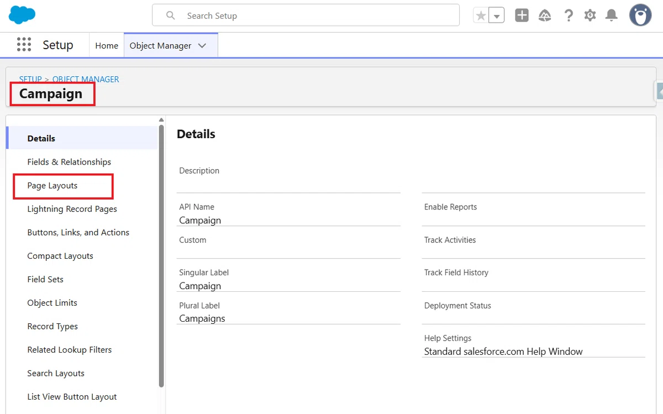Click the Salesforce cloud logo
The image size is (663, 414).
[x=22, y=15]
